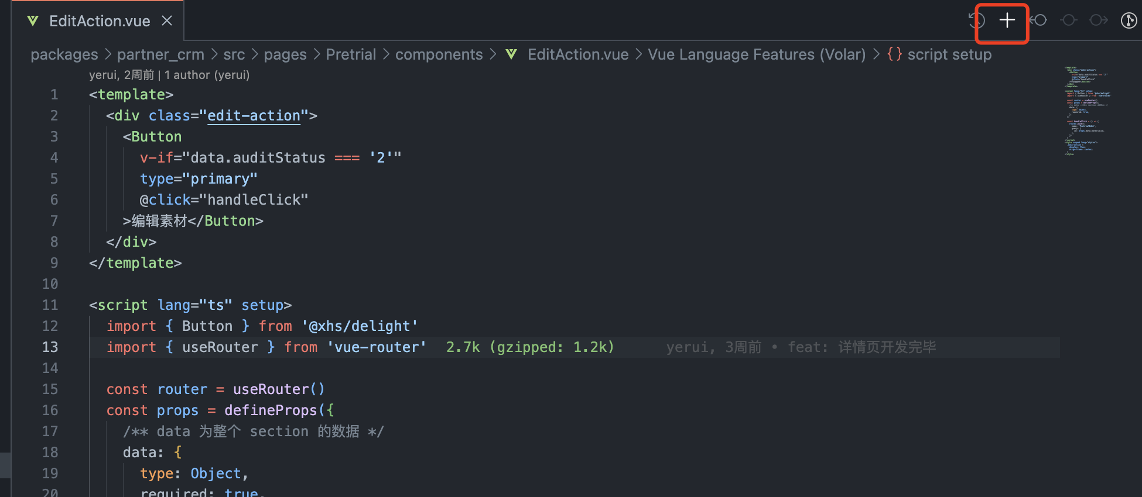
Task: Click the '编辑素材' button label text
Action: (x=159, y=221)
